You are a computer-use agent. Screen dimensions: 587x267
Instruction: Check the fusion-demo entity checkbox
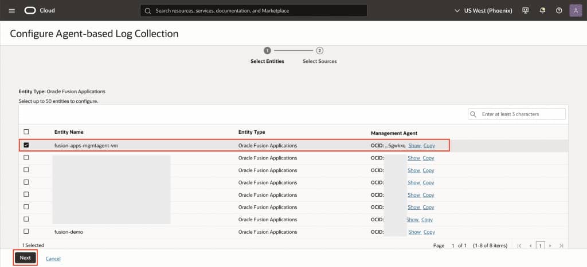click(26, 232)
